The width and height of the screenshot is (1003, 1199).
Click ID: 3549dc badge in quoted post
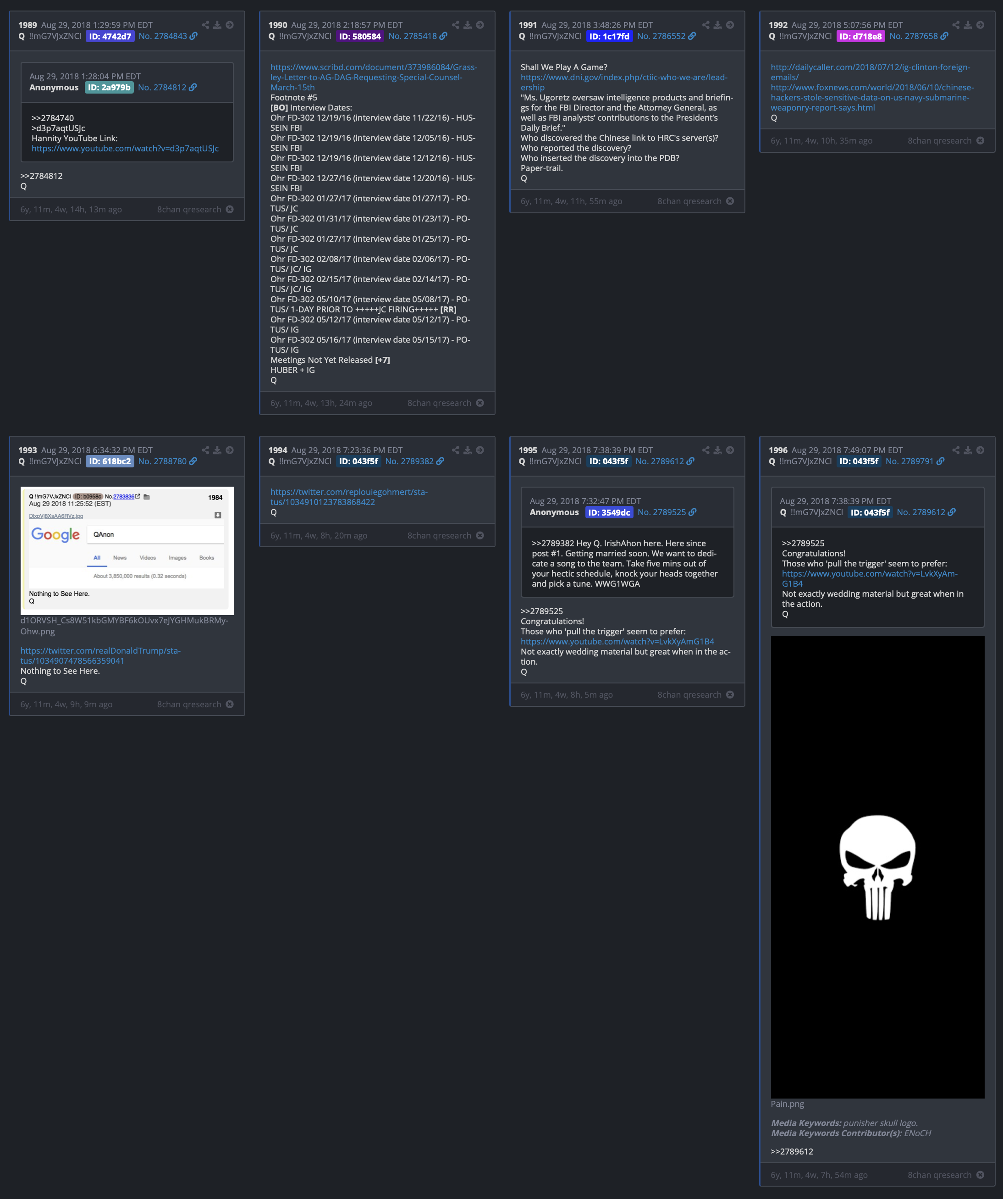(x=609, y=512)
